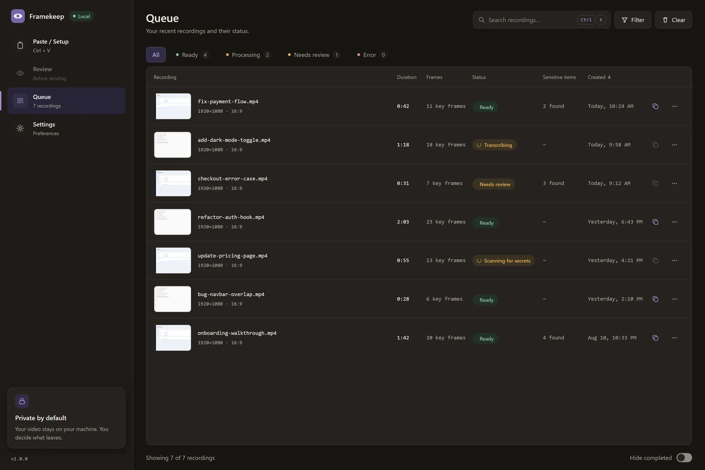Viewport: 705px width, 470px height.
Task: Click copy icon on checkout-error-case.mp4 row
Action: coord(655,184)
